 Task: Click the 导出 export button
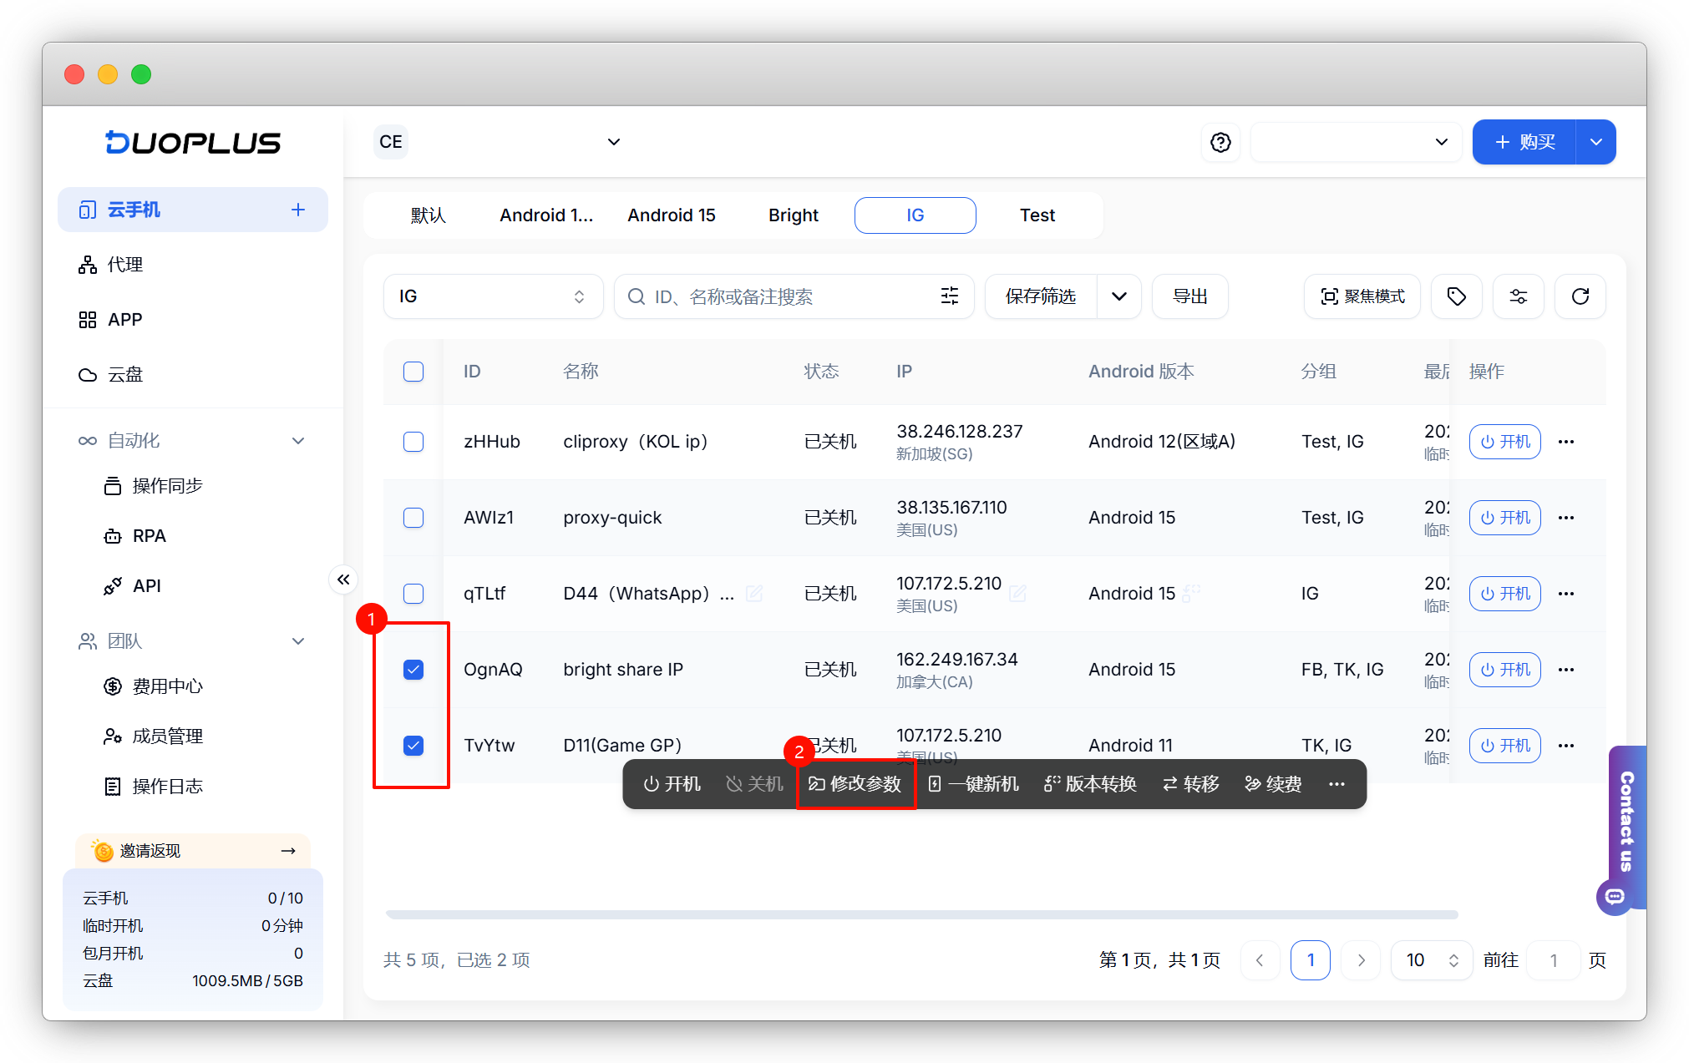(x=1189, y=296)
